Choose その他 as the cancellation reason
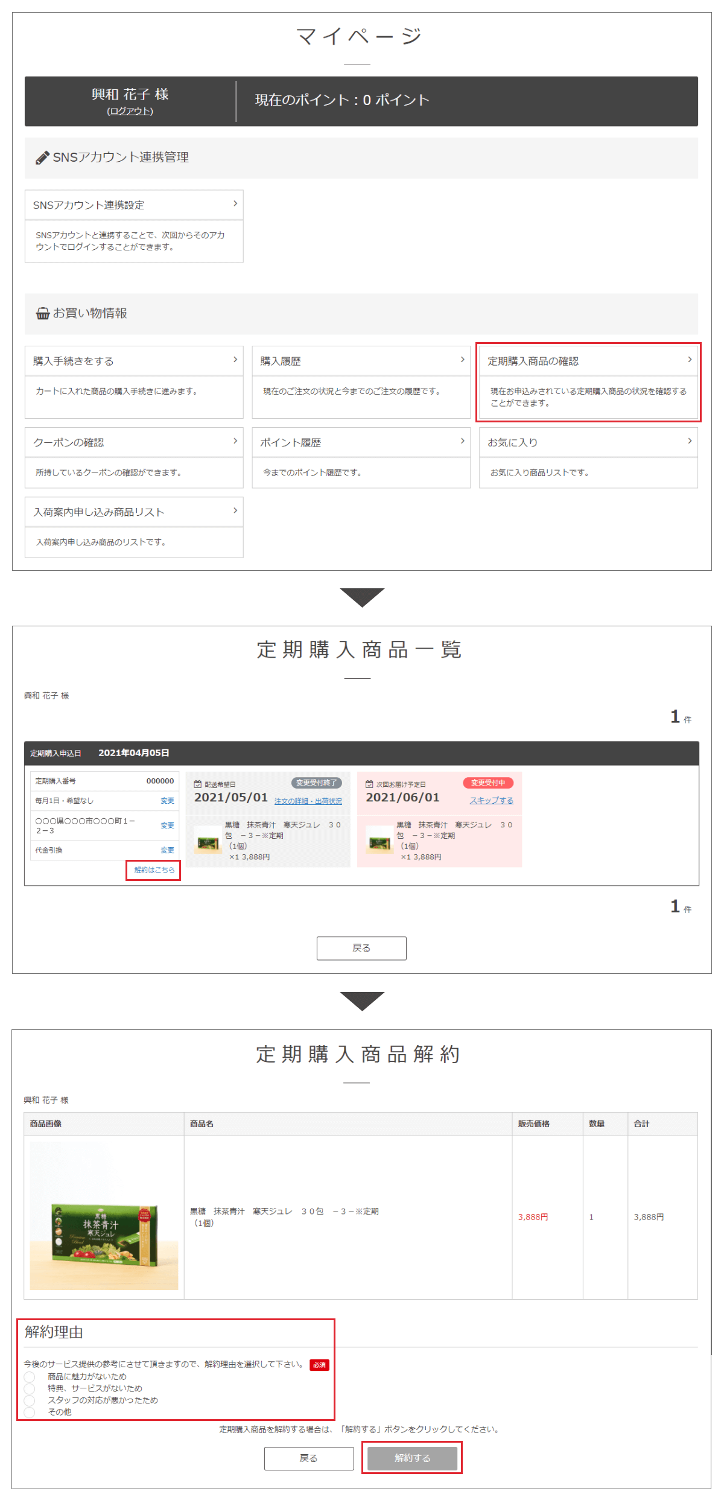Viewport: 724px width, 1500px height. click(x=30, y=1412)
